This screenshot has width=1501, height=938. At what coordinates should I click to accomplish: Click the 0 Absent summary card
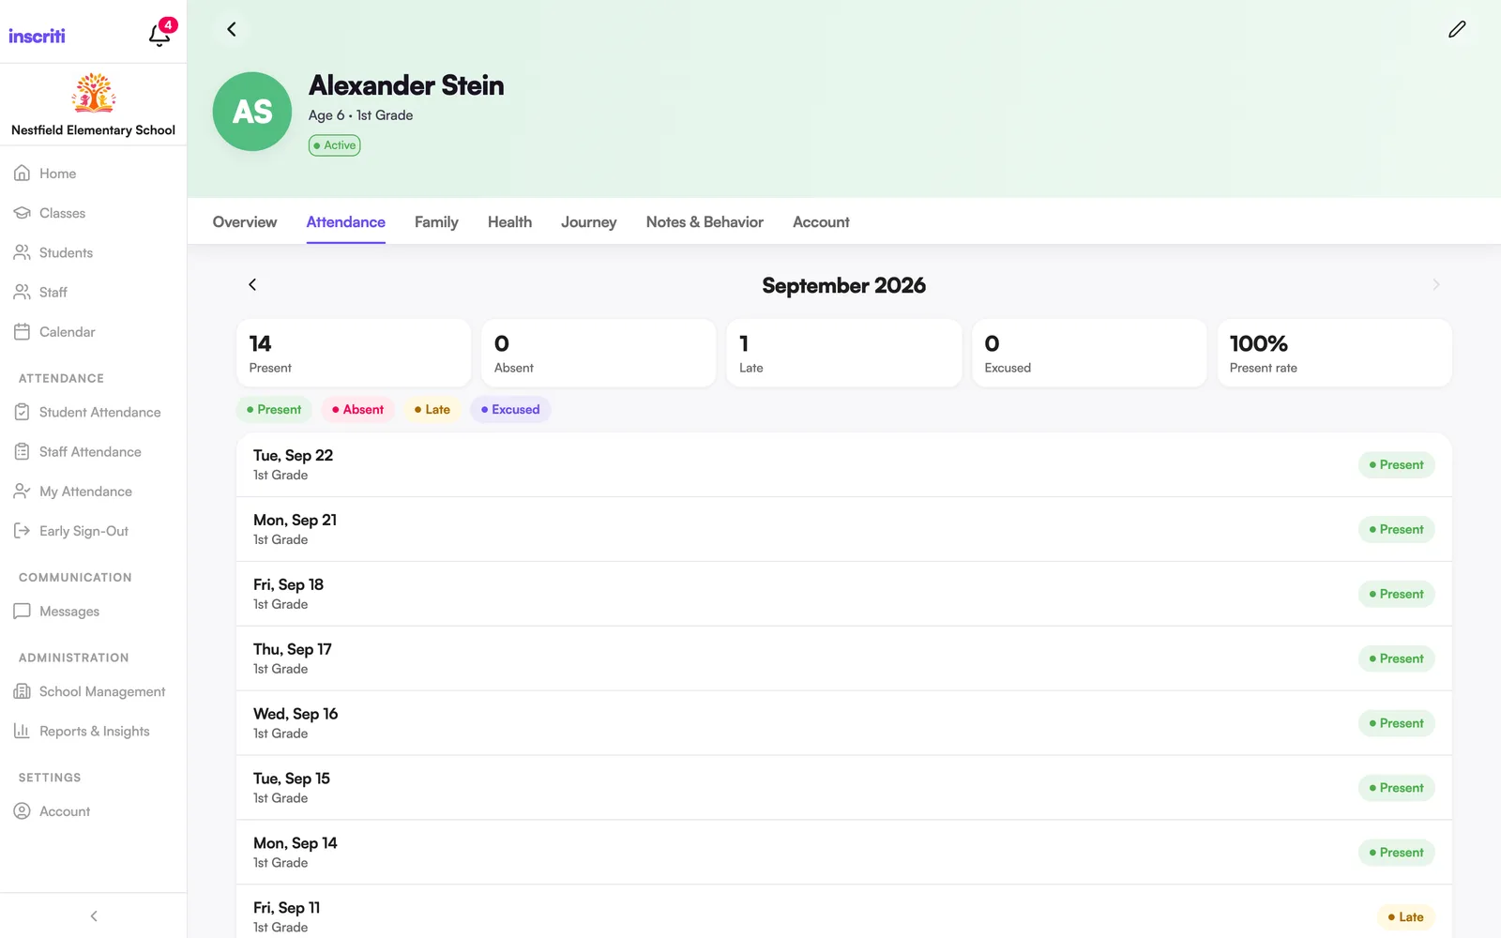[x=599, y=353]
